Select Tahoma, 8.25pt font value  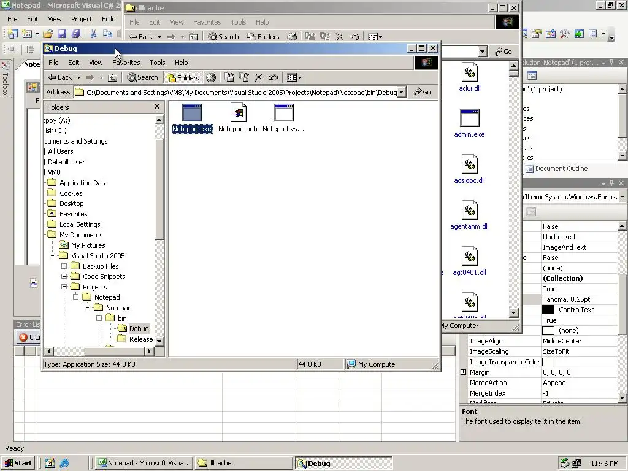tap(566, 299)
